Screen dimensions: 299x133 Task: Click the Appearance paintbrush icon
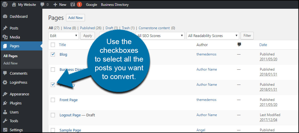[x=5, y=94]
